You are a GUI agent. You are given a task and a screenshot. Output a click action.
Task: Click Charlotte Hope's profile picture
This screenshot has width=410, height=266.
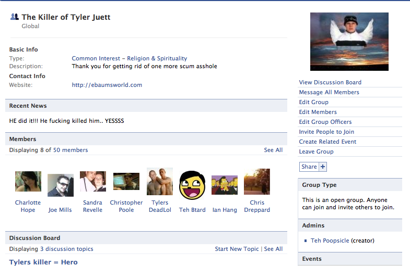tap(28, 182)
